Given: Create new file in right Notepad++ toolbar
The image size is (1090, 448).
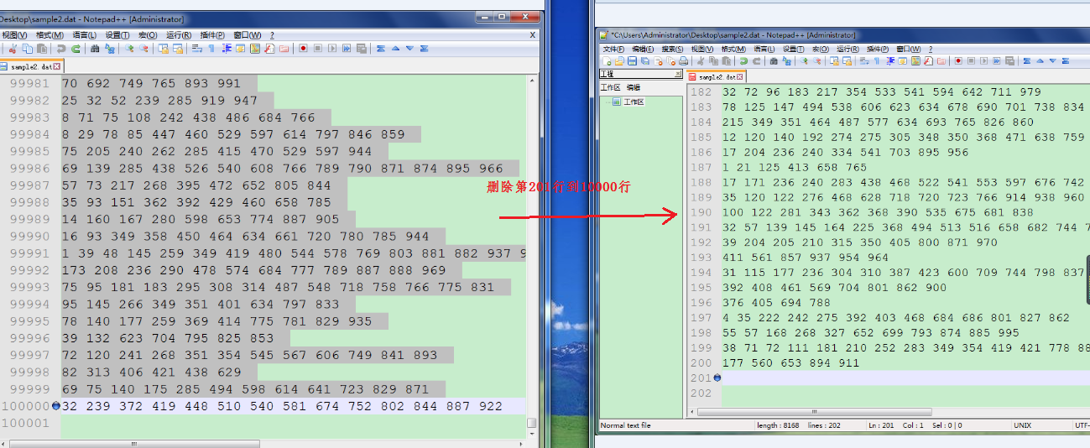Looking at the screenshot, I should pyautogui.click(x=606, y=60).
